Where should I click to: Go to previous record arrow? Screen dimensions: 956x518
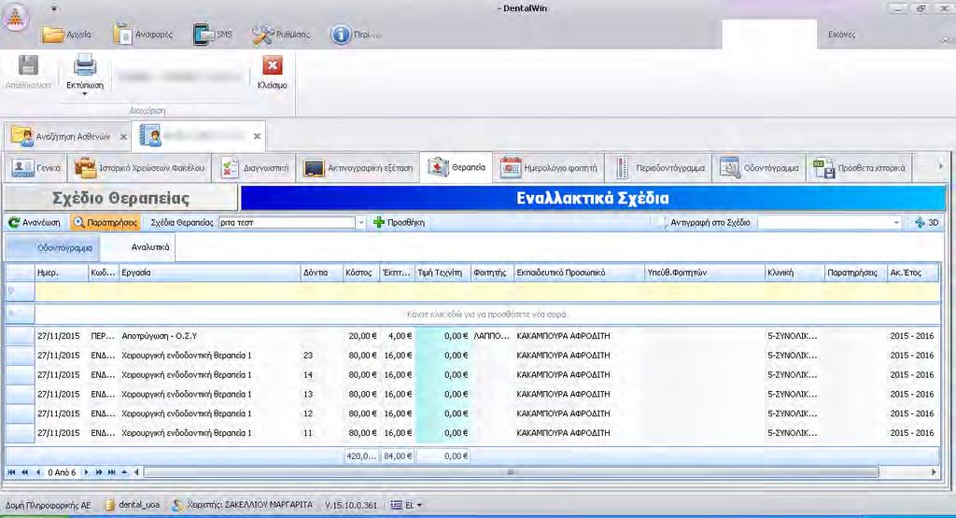click(x=38, y=472)
